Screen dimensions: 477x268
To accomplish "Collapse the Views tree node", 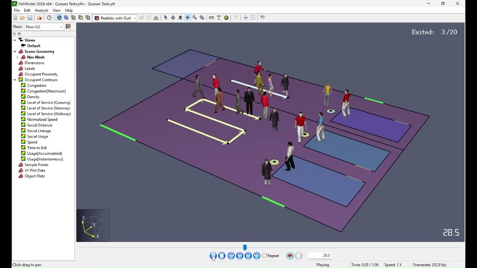I will click(x=15, y=40).
